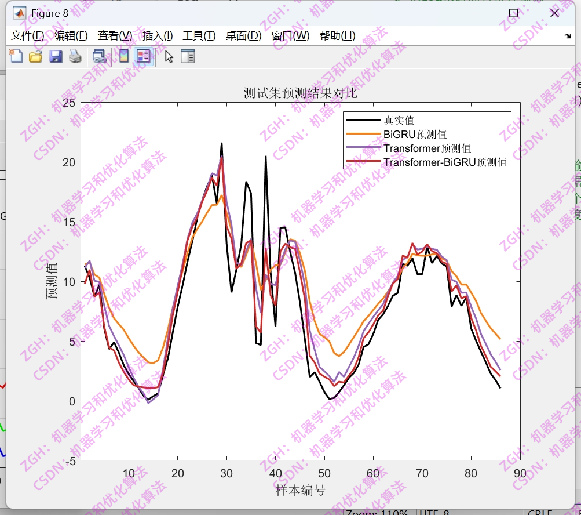The height and width of the screenshot is (515, 581).
Task: Click the Zoom: 110% status indicator
Action: tap(377, 511)
